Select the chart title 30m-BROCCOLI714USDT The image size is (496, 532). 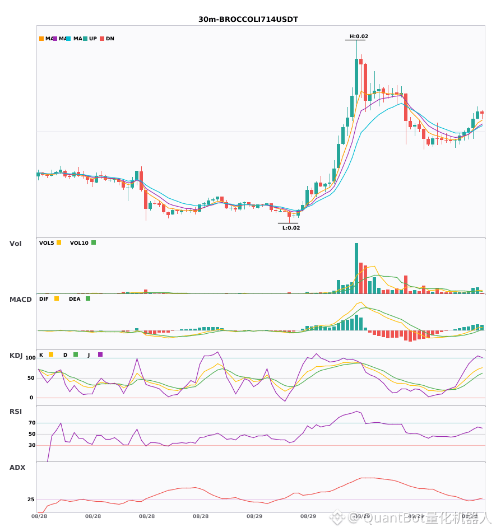pos(248,20)
